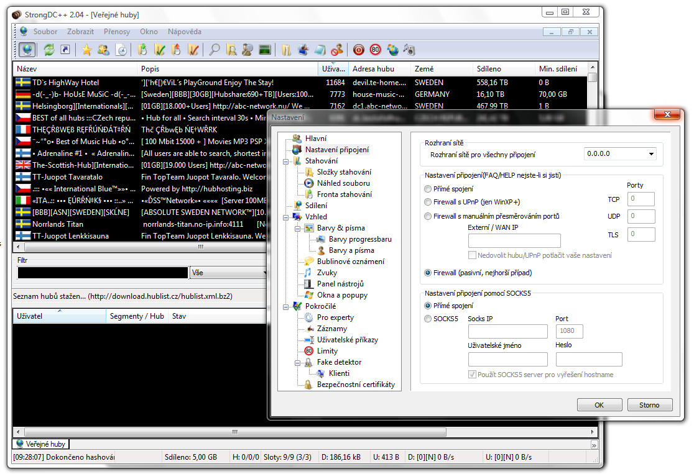Collapse the Pokročilé tree node
This screenshot has height=474, width=694.
pos(286,306)
